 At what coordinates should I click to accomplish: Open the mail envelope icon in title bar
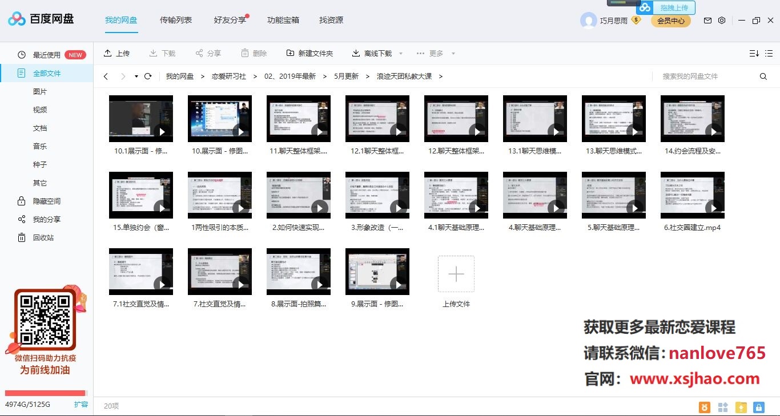(x=707, y=21)
